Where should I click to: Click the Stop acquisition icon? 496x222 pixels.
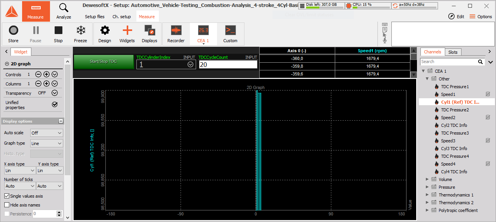58,31
